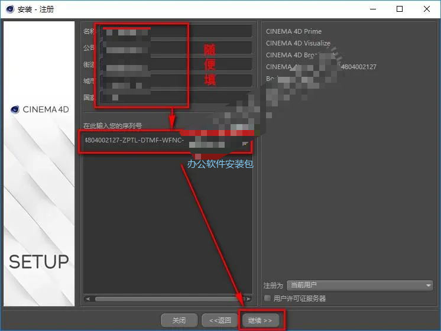Image resolution: width=441 pixels, height=331 pixels.
Task: Minimize the installer window
Action: click(x=373, y=9)
